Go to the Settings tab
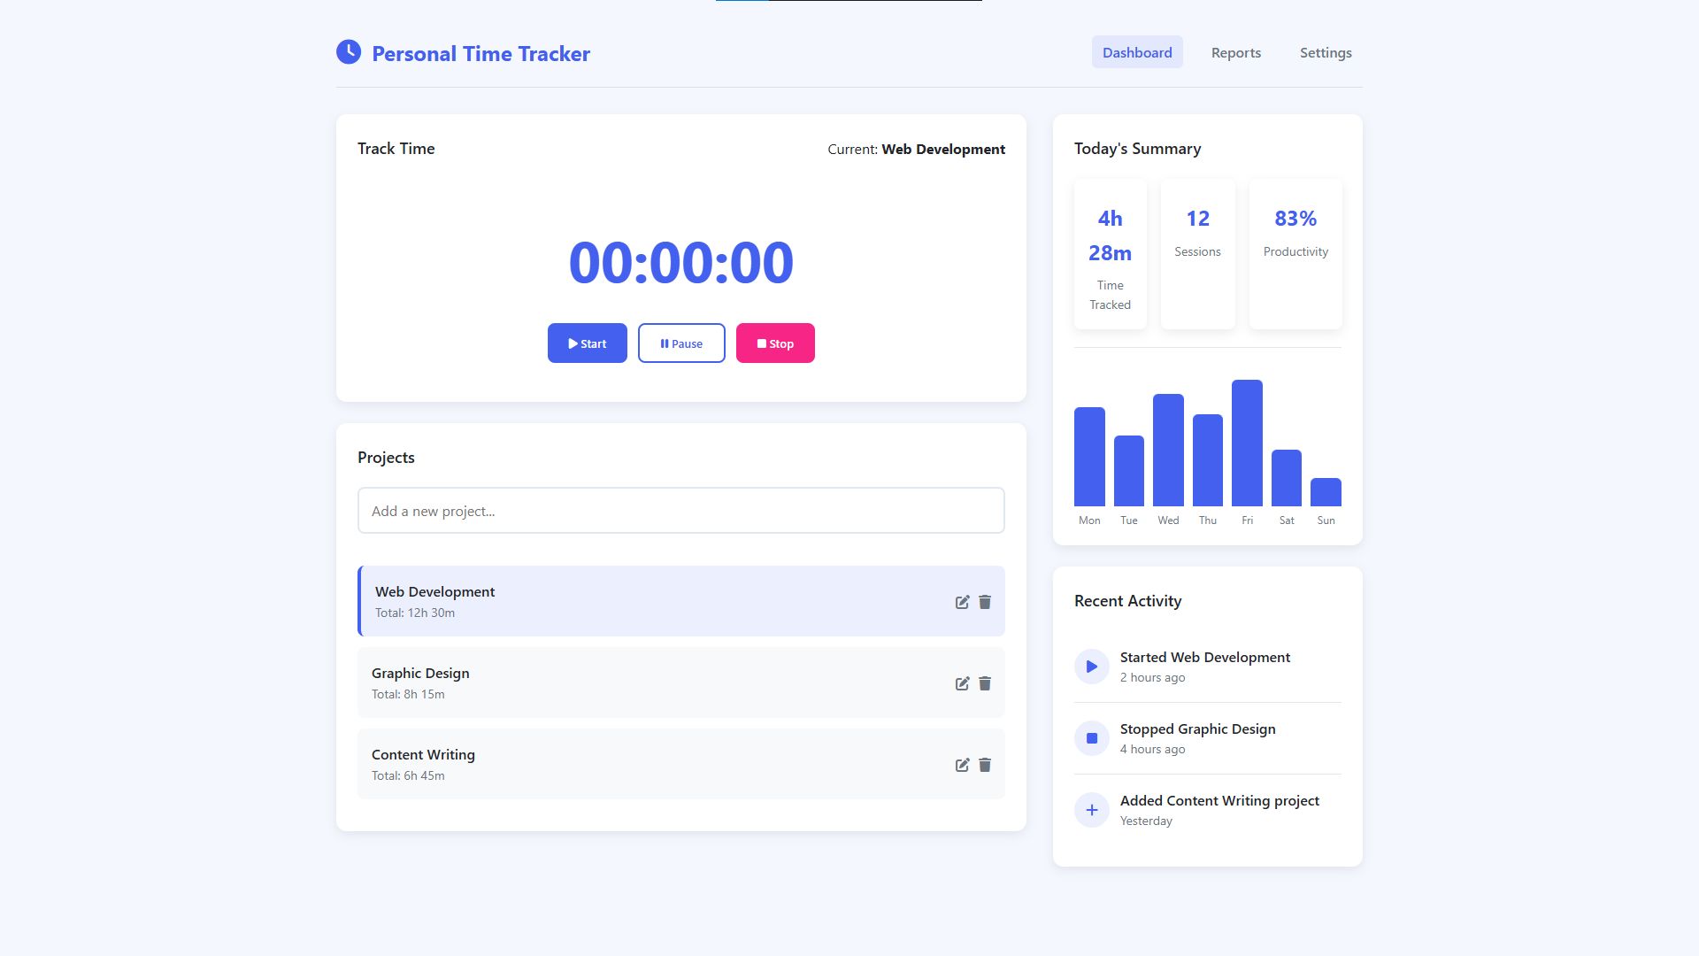1699x956 pixels. coord(1326,52)
